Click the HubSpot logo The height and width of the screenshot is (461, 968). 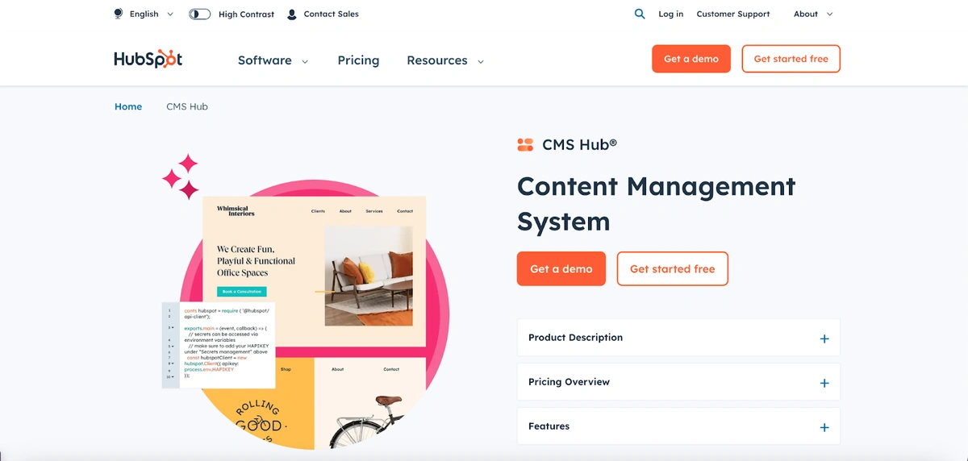tap(148, 60)
